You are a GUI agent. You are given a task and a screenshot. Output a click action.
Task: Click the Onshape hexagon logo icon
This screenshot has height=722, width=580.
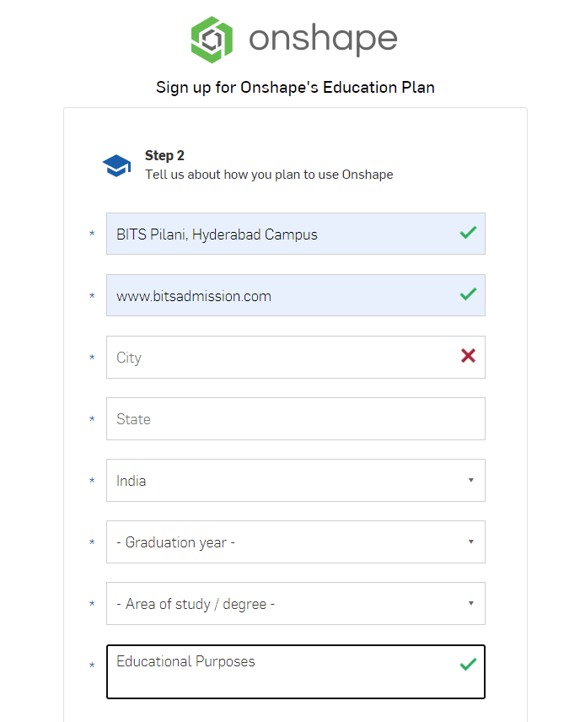click(x=212, y=40)
